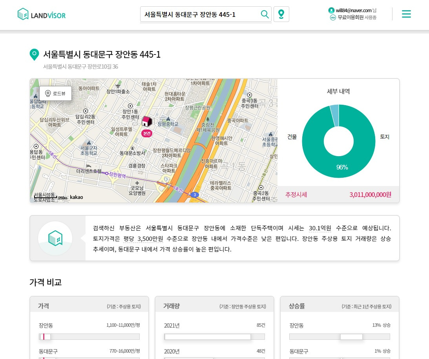Click the kakao link on the map
The height and width of the screenshot is (359, 429).
click(76, 197)
